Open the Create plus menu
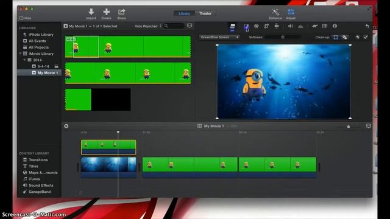Viewport: 390px width, 219px height. click(107, 12)
